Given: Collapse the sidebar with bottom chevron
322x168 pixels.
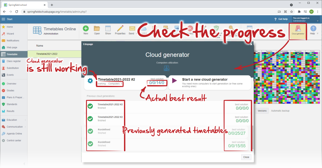Looking at the screenshot, I should 24,164.
